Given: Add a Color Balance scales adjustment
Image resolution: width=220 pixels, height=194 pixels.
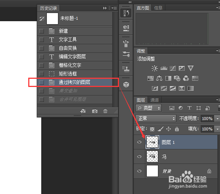Looking at the screenshot, I should tap(159, 78).
